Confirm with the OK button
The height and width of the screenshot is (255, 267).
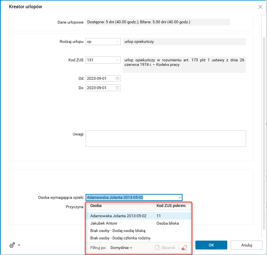point(211,245)
